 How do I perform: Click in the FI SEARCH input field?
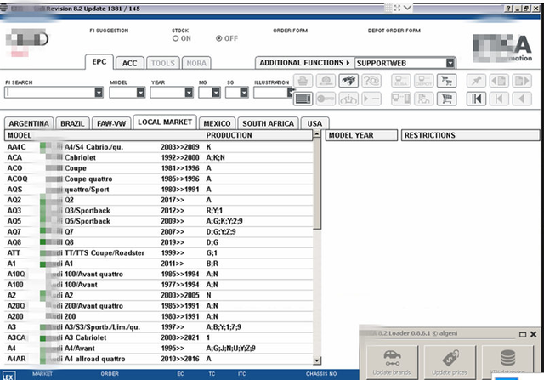coord(51,93)
